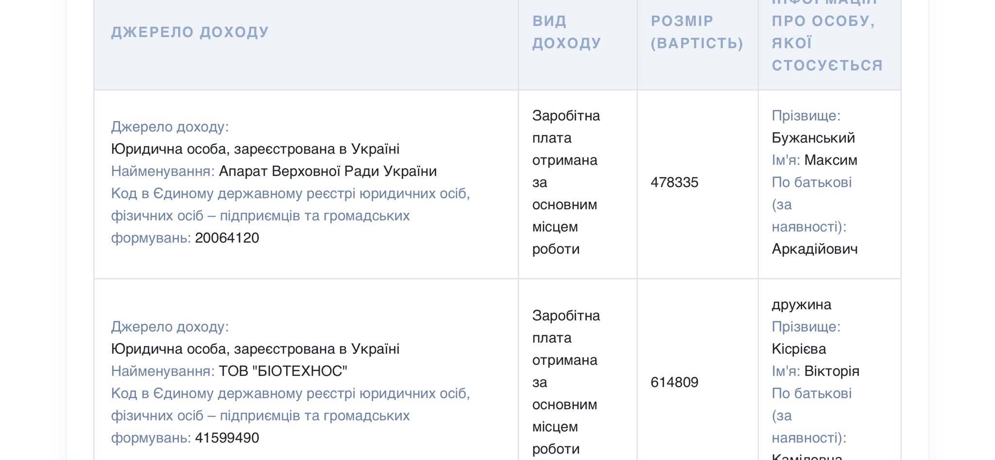Click "Найменування:" label beside ТОВ "БІОТЕХНОС"

click(x=163, y=371)
